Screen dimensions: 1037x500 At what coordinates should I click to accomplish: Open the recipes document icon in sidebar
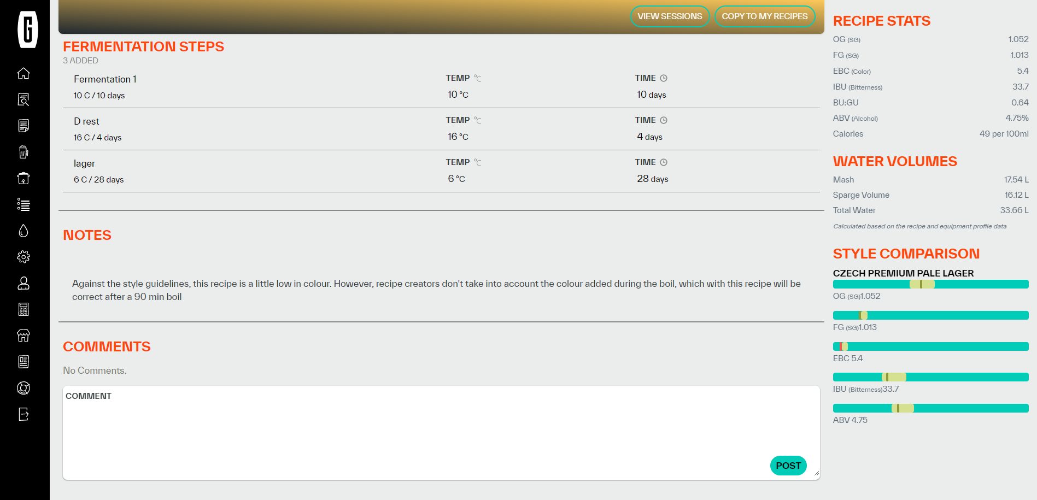[24, 126]
